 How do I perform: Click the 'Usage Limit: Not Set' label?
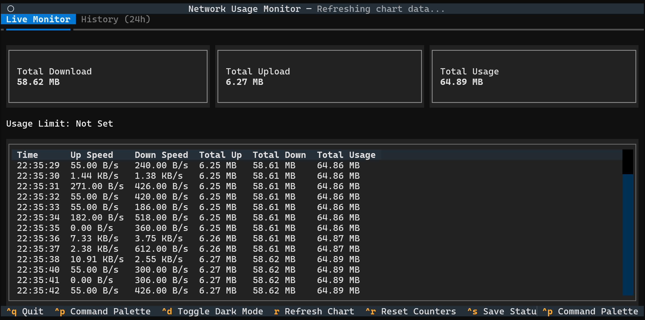[59, 123]
